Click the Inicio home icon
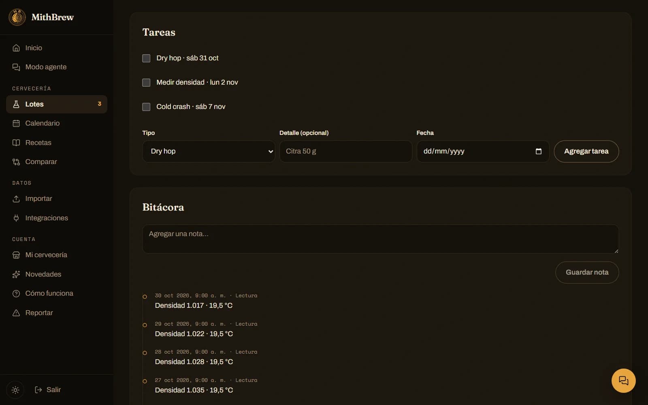The height and width of the screenshot is (405, 648). pos(16,48)
